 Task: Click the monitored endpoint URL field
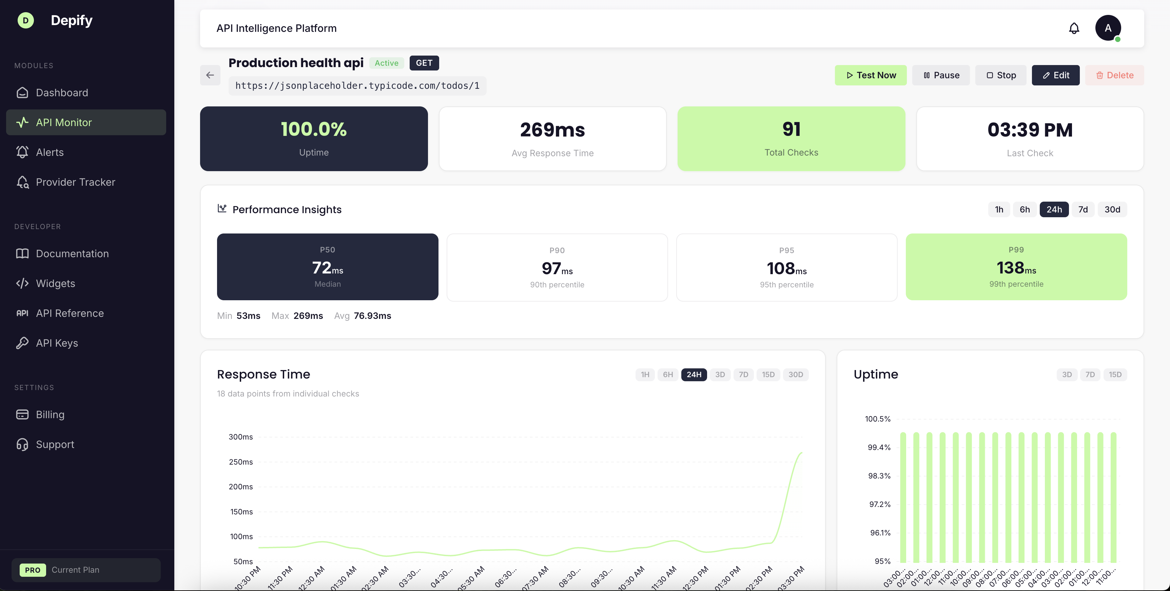pyautogui.click(x=357, y=86)
